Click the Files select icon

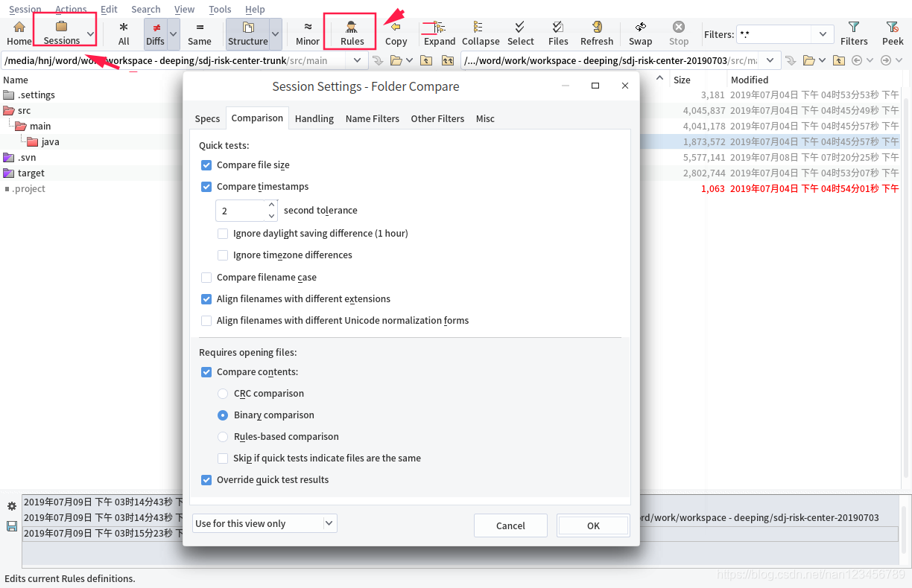(558, 27)
